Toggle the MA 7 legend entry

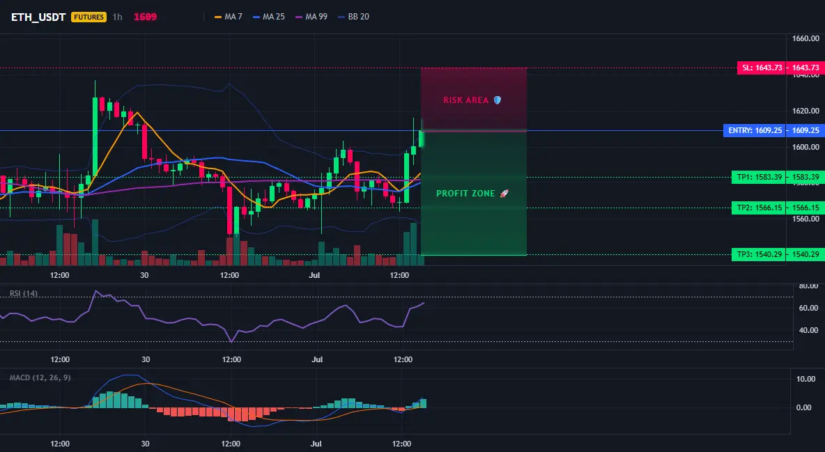(229, 17)
